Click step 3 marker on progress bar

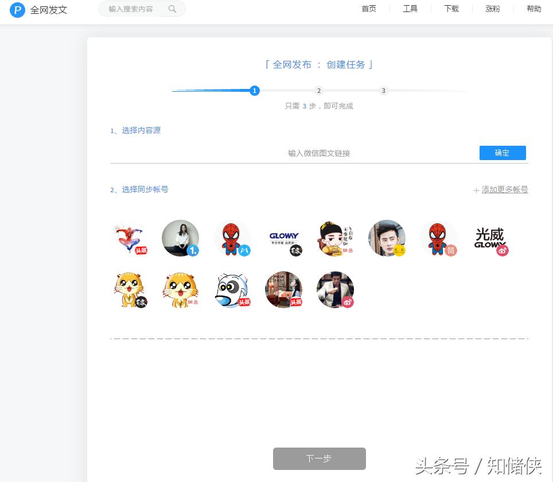click(x=383, y=91)
